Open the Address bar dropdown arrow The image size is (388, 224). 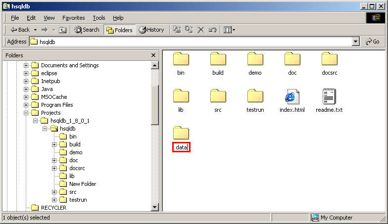coord(355,42)
